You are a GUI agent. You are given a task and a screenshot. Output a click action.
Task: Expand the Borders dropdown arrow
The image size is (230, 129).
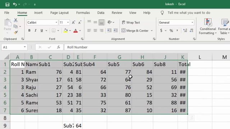click(x=58, y=30)
